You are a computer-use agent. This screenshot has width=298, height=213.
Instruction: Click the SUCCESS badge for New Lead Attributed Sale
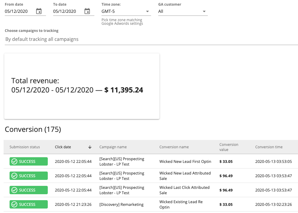tap(29, 176)
